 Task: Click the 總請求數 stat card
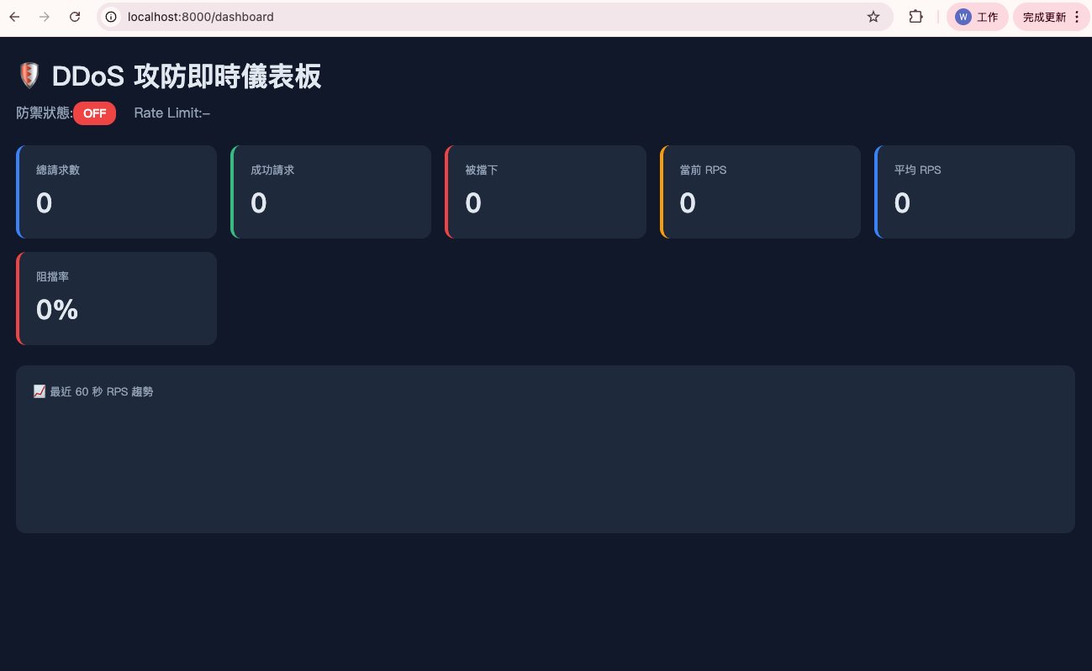[117, 191]
